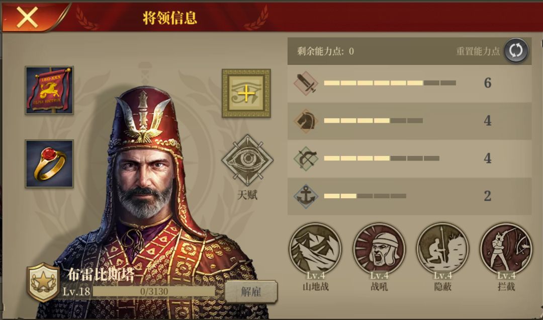Click the cavalry attribute point bar
543x320 pixels.
click(373, 121)
